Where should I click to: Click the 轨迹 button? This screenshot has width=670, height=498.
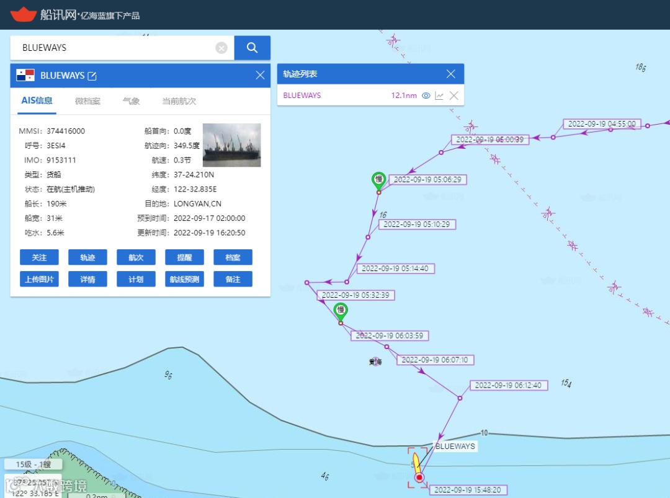87,257
